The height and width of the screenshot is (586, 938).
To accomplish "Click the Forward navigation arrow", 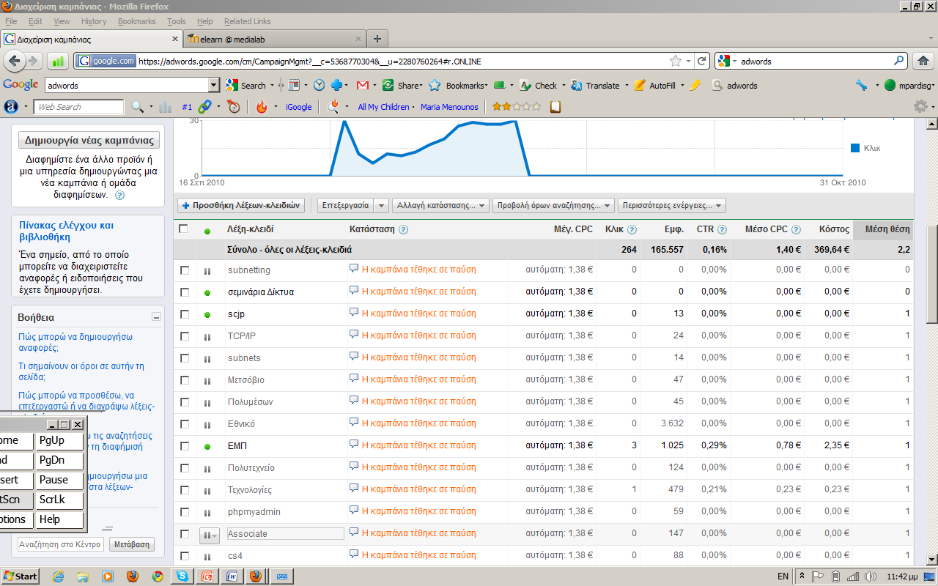I will point(34,61).
